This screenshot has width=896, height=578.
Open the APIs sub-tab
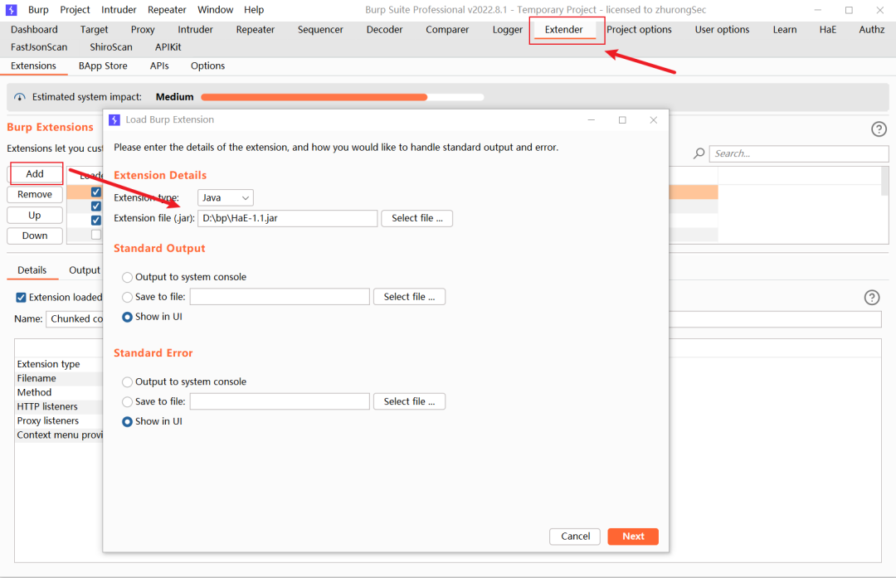159,66
